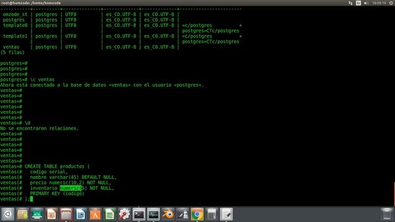Open System Settings wrench-and-gear icon
Viewport: 395px width, 222px height.
(125, 214)
